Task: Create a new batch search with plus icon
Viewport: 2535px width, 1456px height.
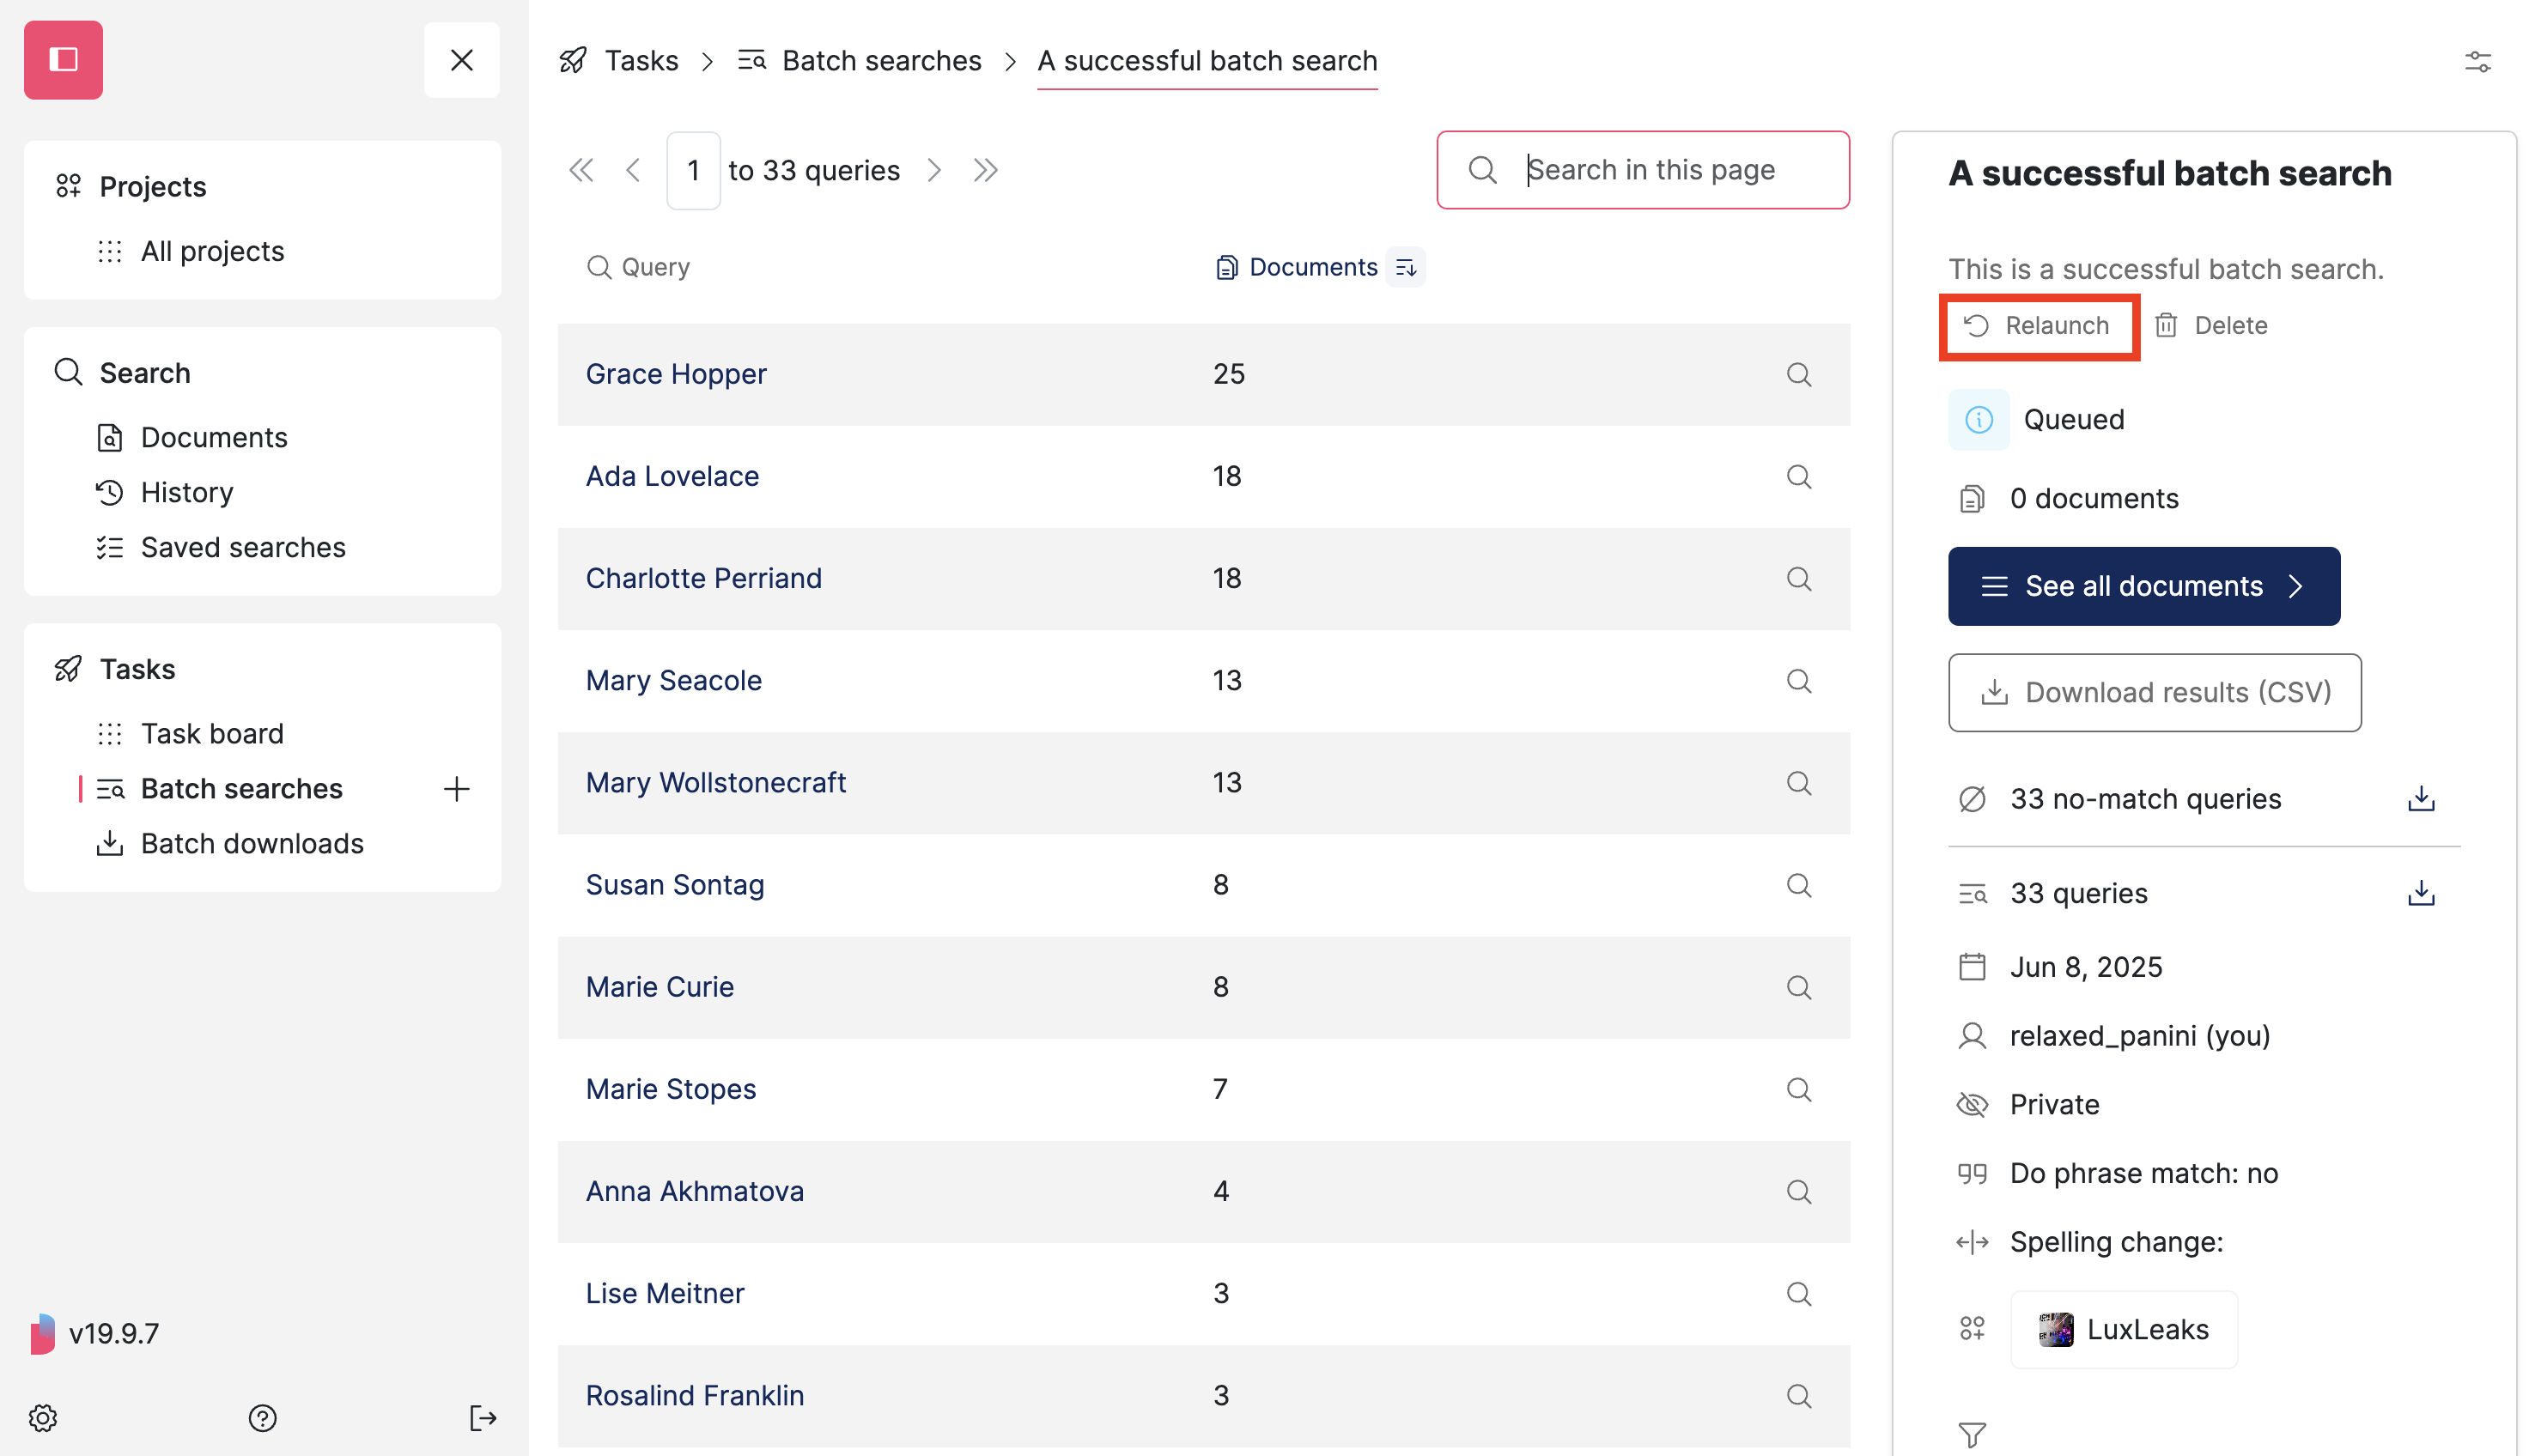Action: tap(456, 789)
